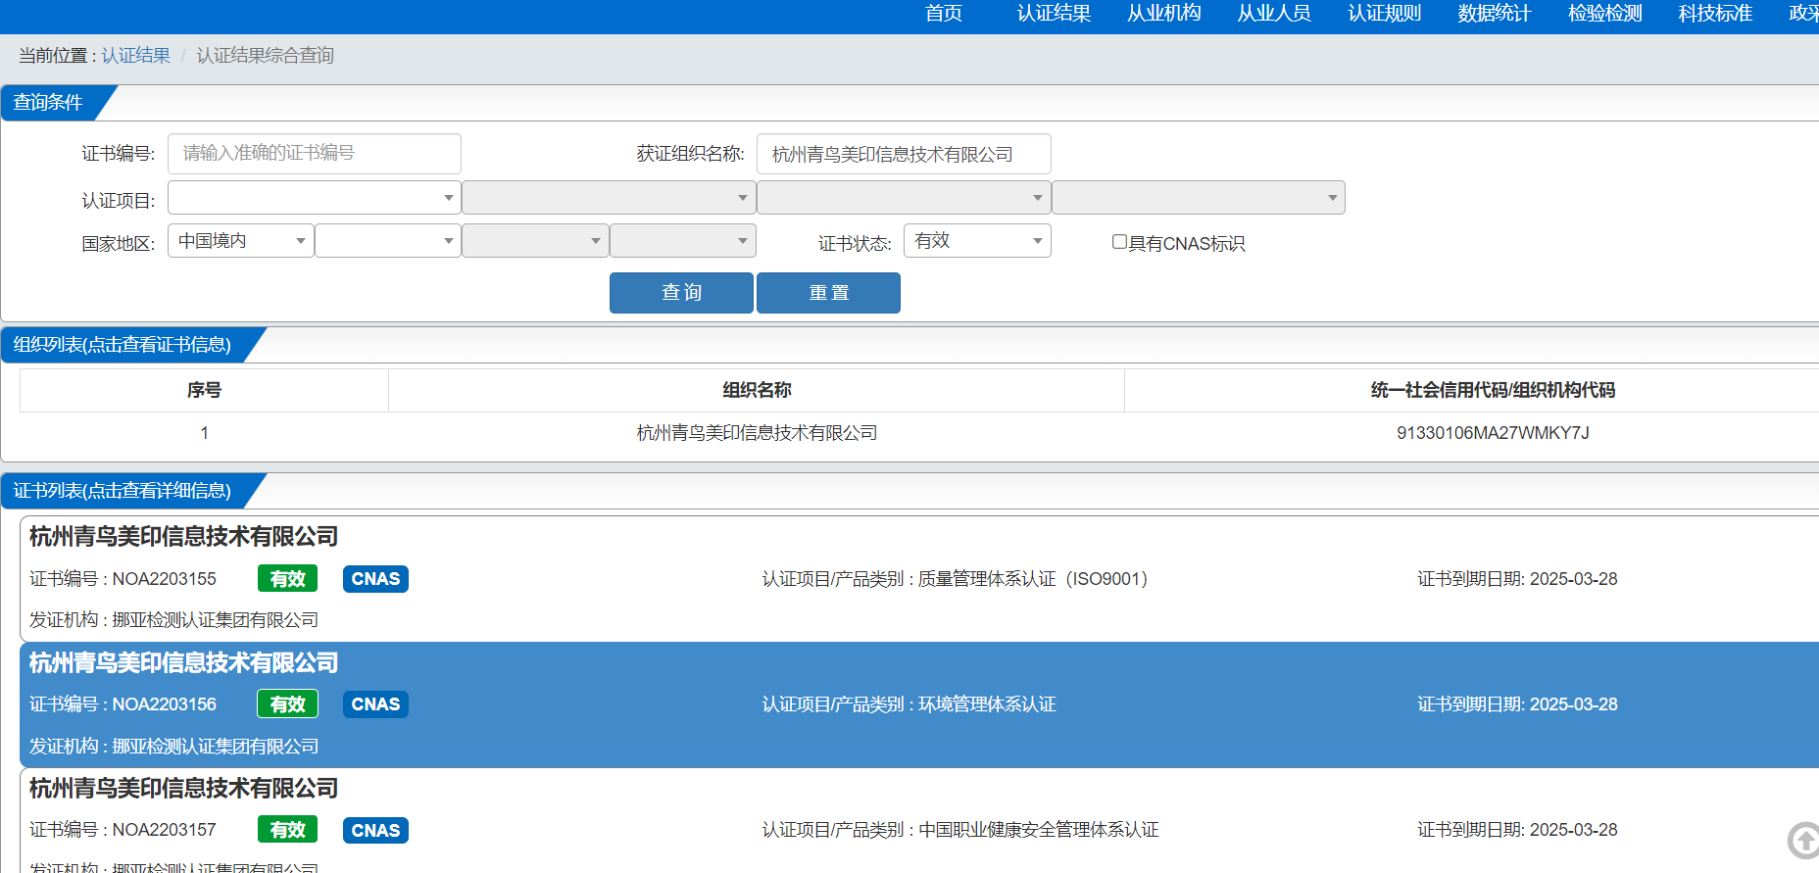Click the 获证组织名称 input field
Viewport: 1819px width, 873px height.
[904, 154]
